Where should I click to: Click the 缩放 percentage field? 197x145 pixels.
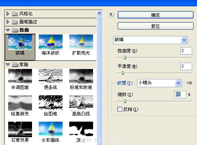tap(180, 95)
